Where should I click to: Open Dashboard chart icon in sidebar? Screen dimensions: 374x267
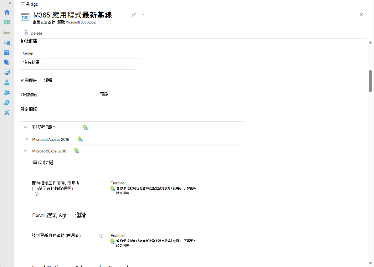[x=7, y=22]
